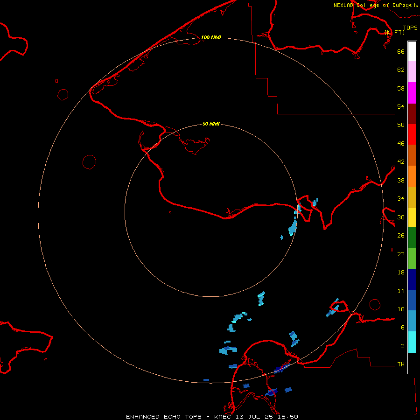420x420 pixels.
Task: Click the 66 value on the tops scale
Action: [x=401, y=51]
